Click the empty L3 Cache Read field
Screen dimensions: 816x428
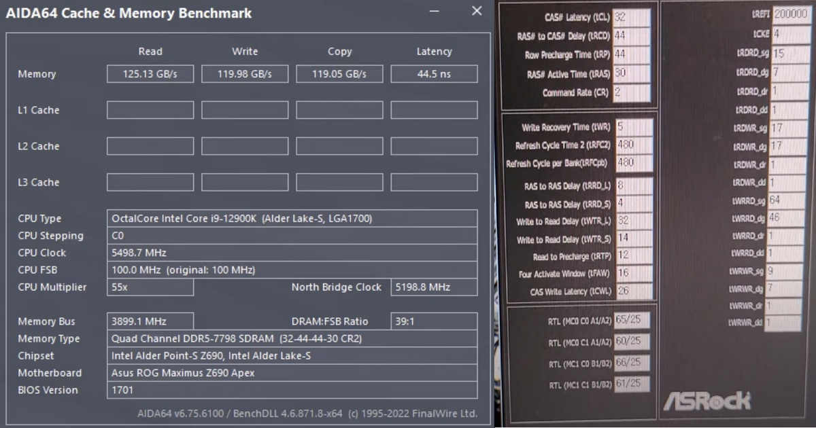point(150,182)
